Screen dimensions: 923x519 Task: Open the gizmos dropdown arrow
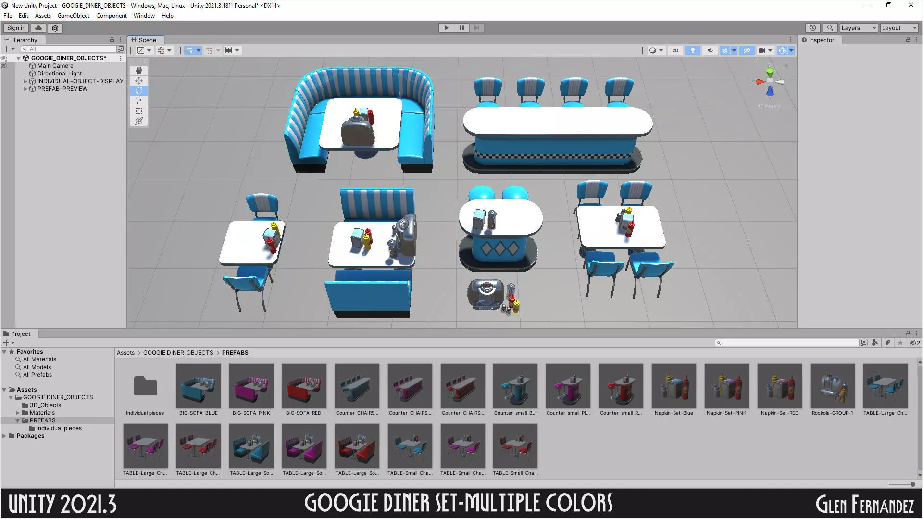791,50
